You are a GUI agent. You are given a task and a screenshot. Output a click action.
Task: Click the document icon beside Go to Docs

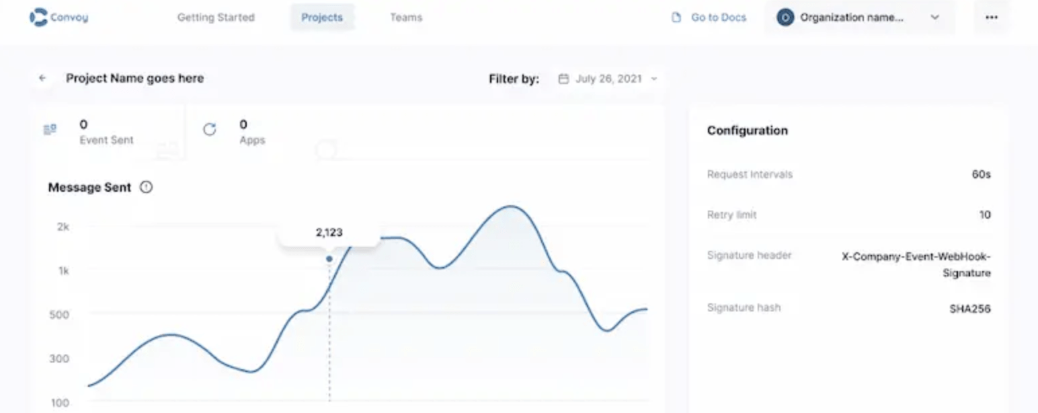(677, 17)
